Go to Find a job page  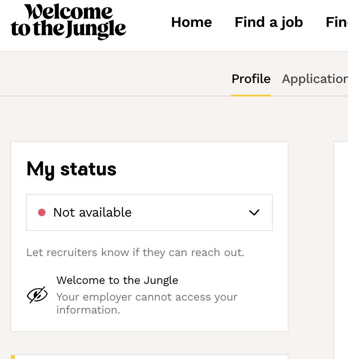click(269, 22)
